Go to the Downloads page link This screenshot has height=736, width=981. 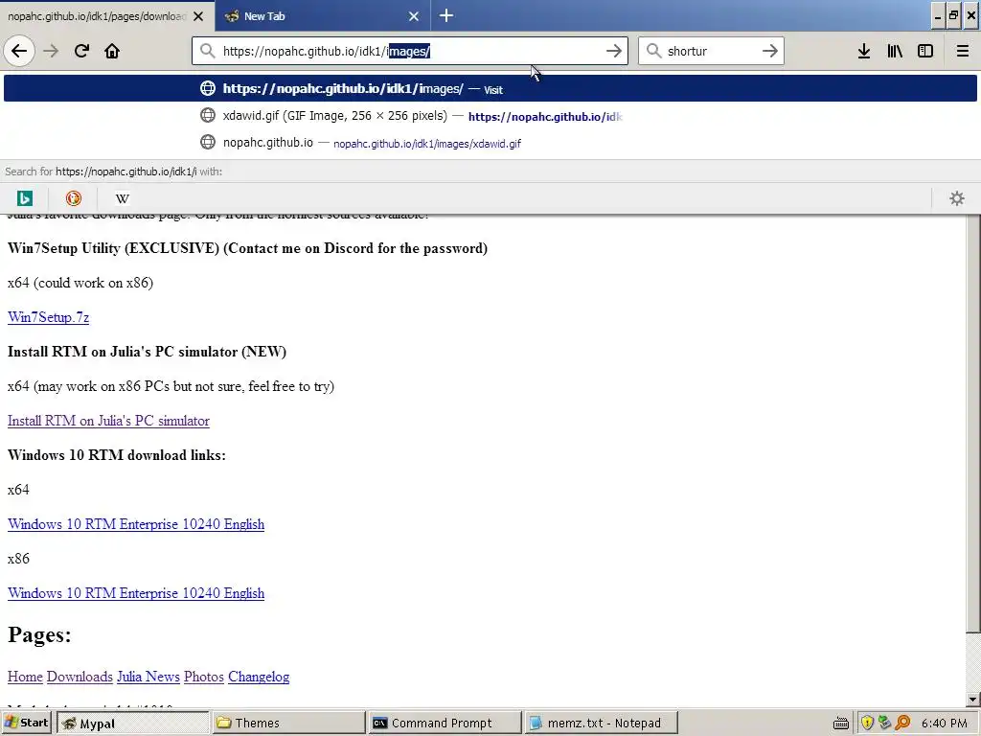80,677
